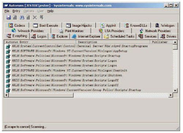Click icon of HKLM Policies Scripts Startup entry

[8, 56]
